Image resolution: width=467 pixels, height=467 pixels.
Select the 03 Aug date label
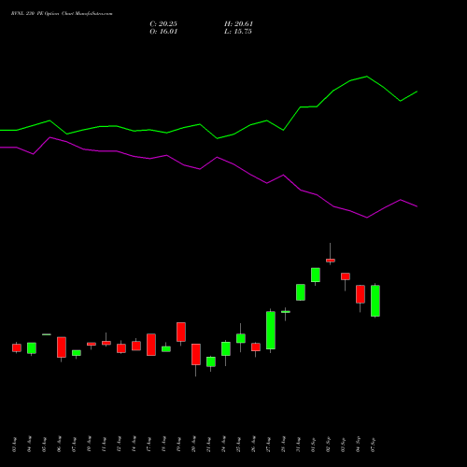[x=14, y=445]
